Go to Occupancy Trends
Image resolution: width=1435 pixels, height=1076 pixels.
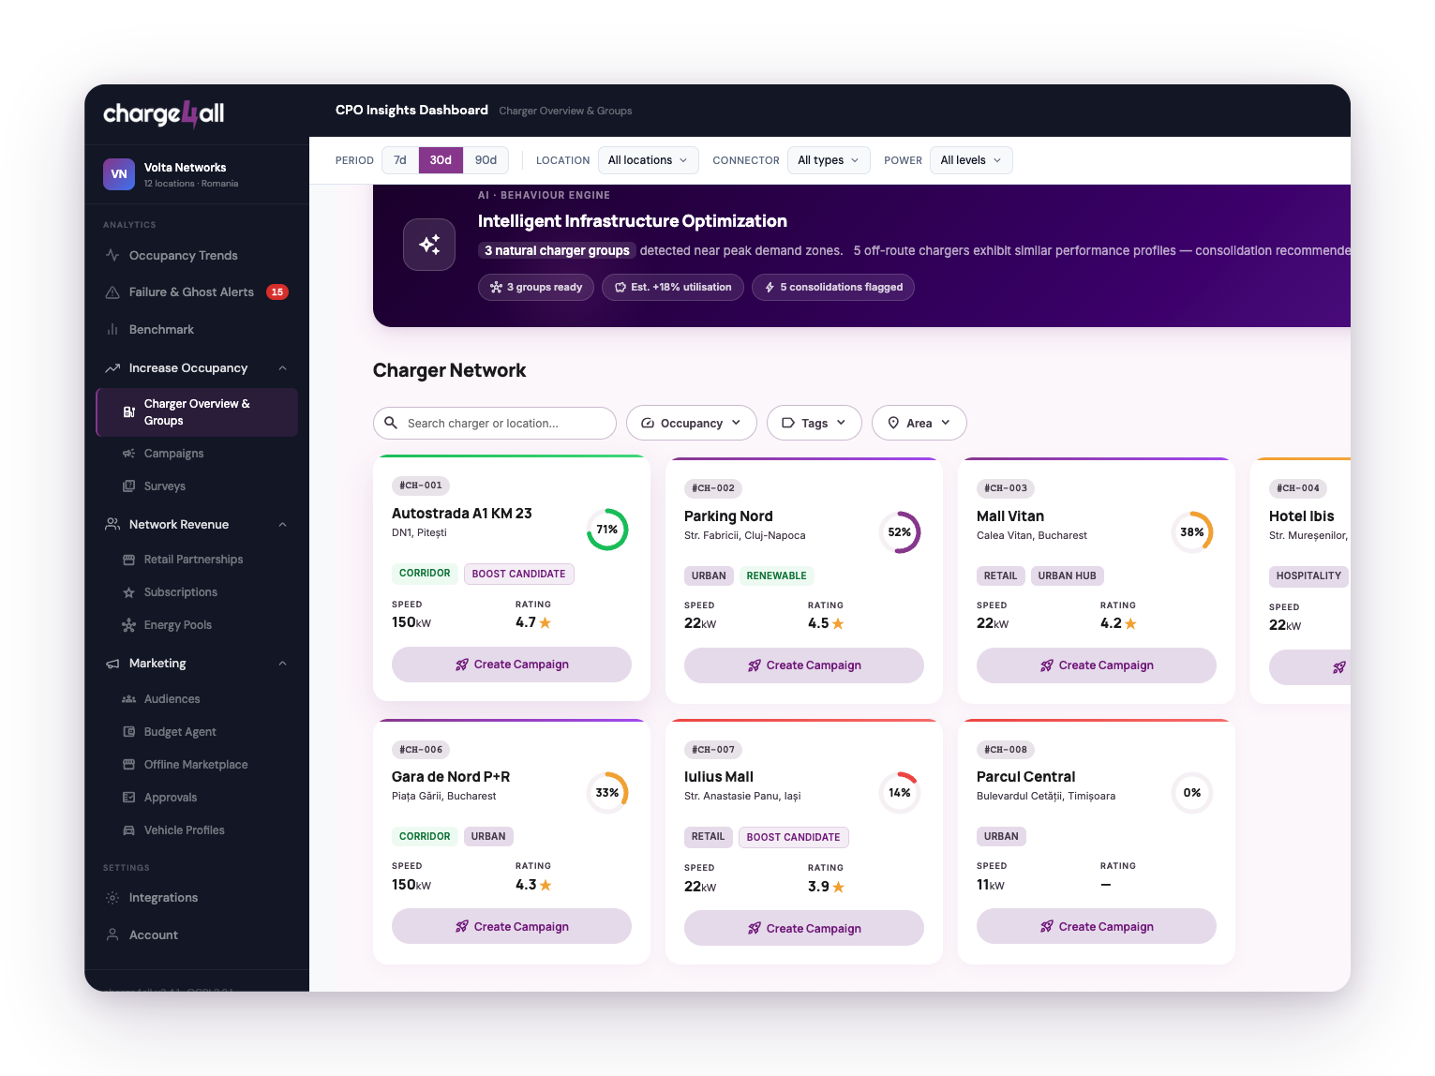pos(197,255)
